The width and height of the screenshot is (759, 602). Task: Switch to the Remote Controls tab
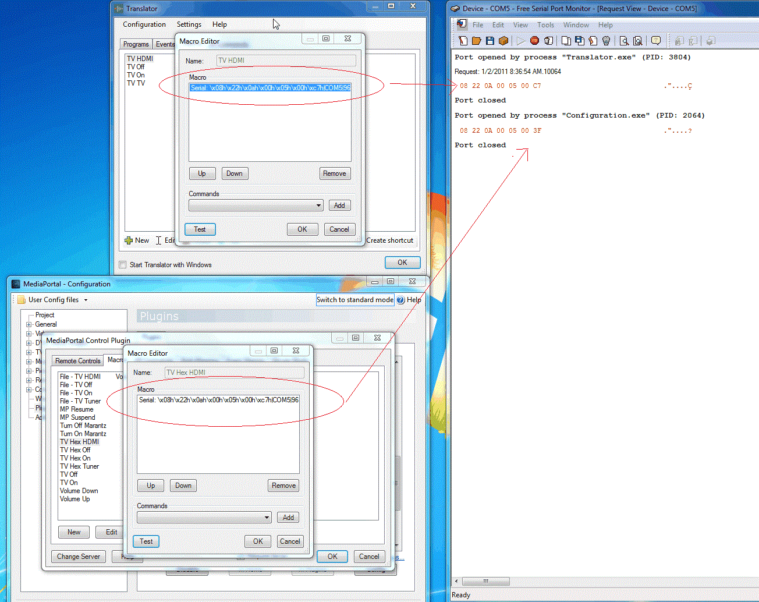point(77,361)
